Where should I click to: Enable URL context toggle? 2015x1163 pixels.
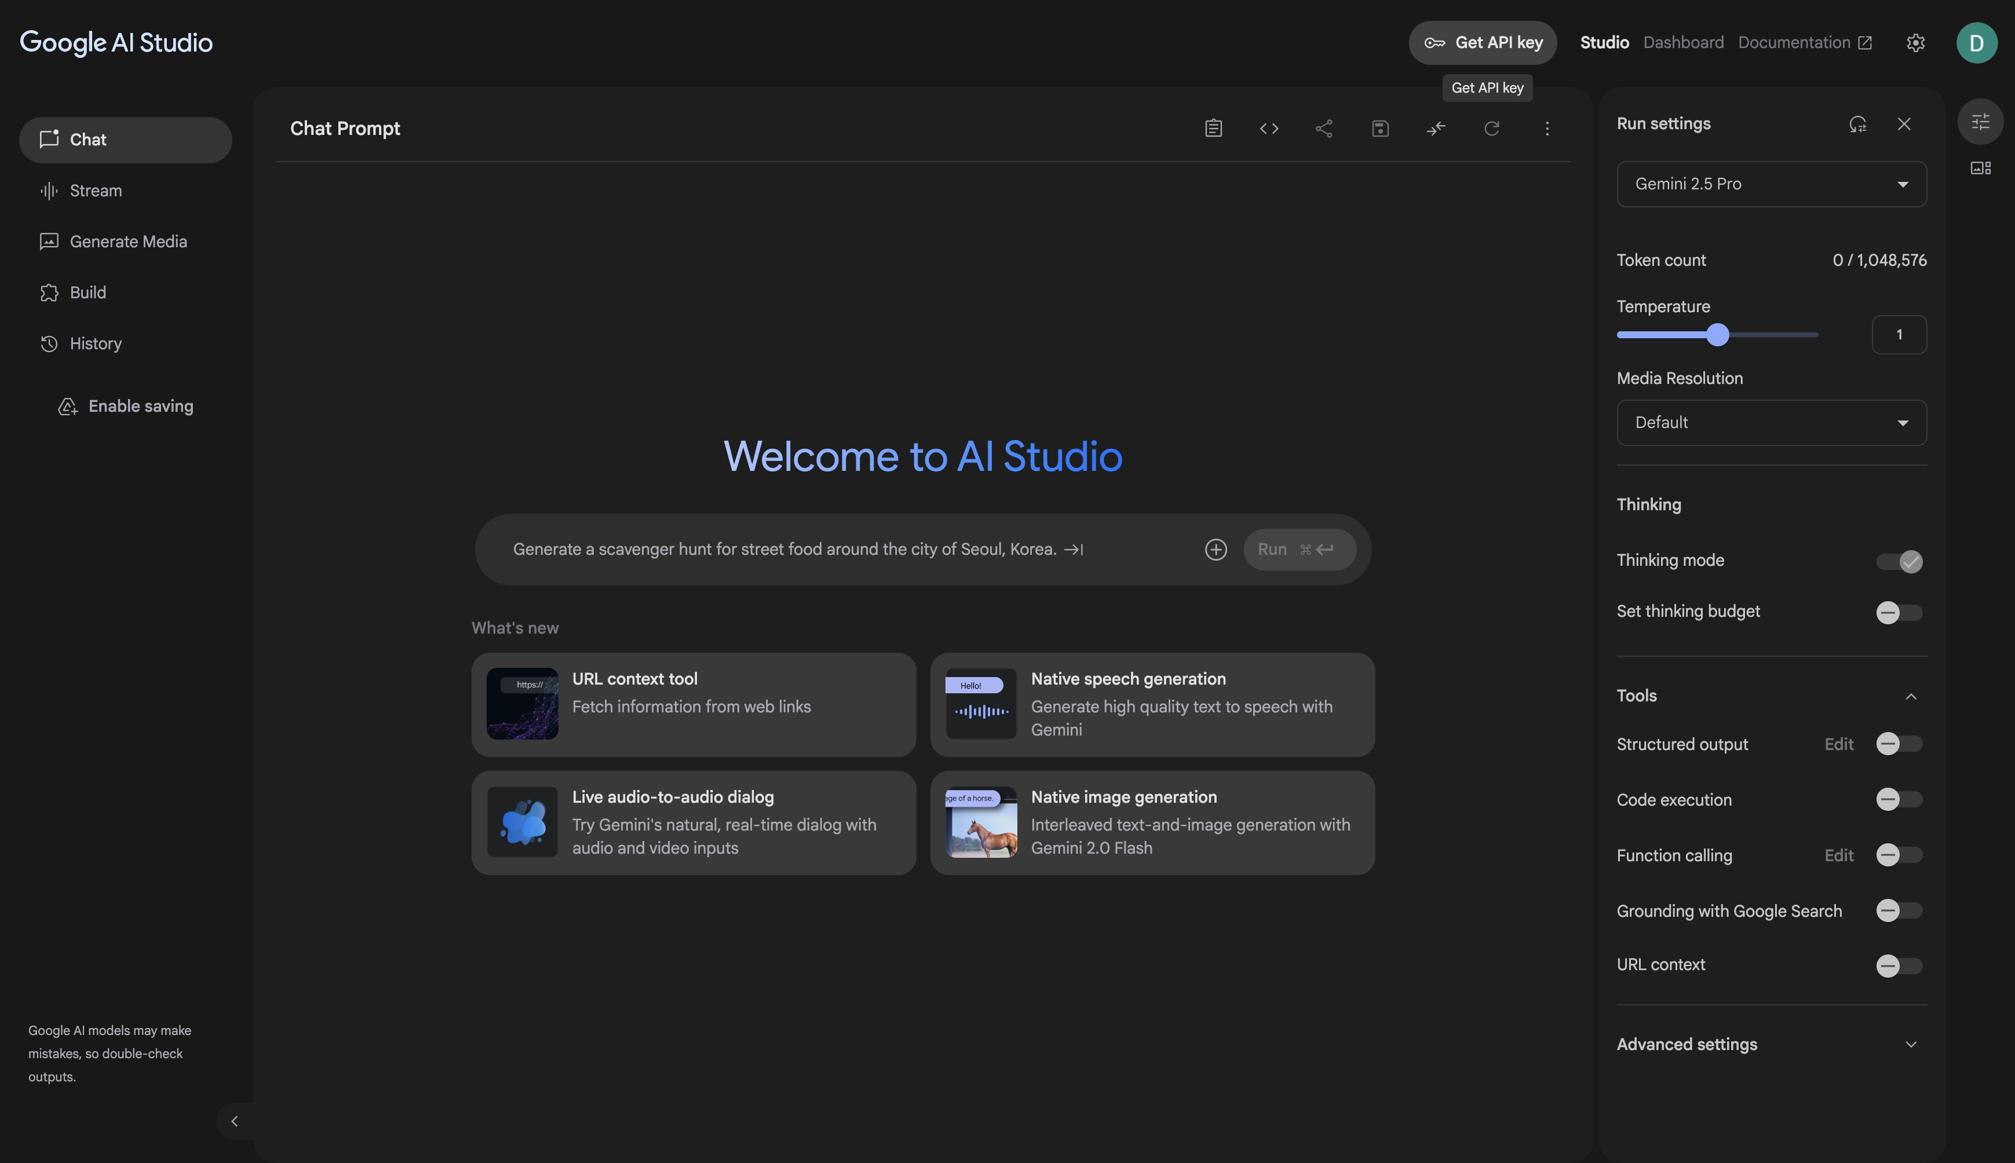coord(1899,965)
